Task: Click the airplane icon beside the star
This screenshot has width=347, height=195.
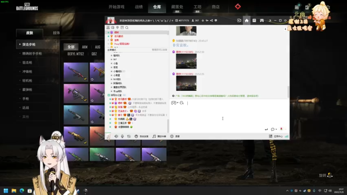Action: [x=207, y=20]
